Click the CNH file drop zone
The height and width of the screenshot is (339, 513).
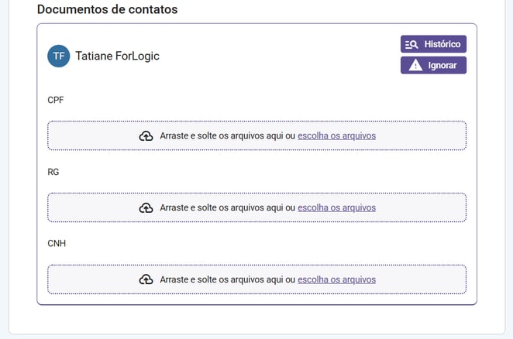pos(256,279)
